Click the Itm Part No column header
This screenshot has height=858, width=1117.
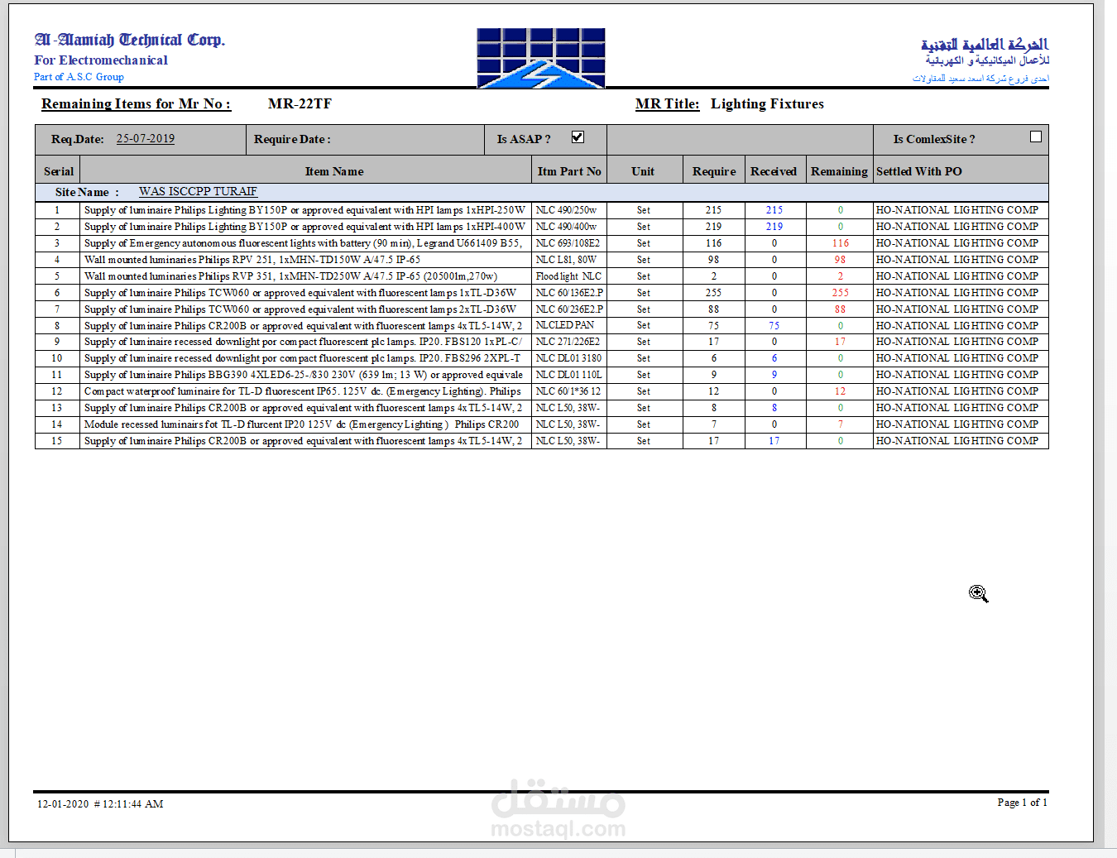(569, 171)
